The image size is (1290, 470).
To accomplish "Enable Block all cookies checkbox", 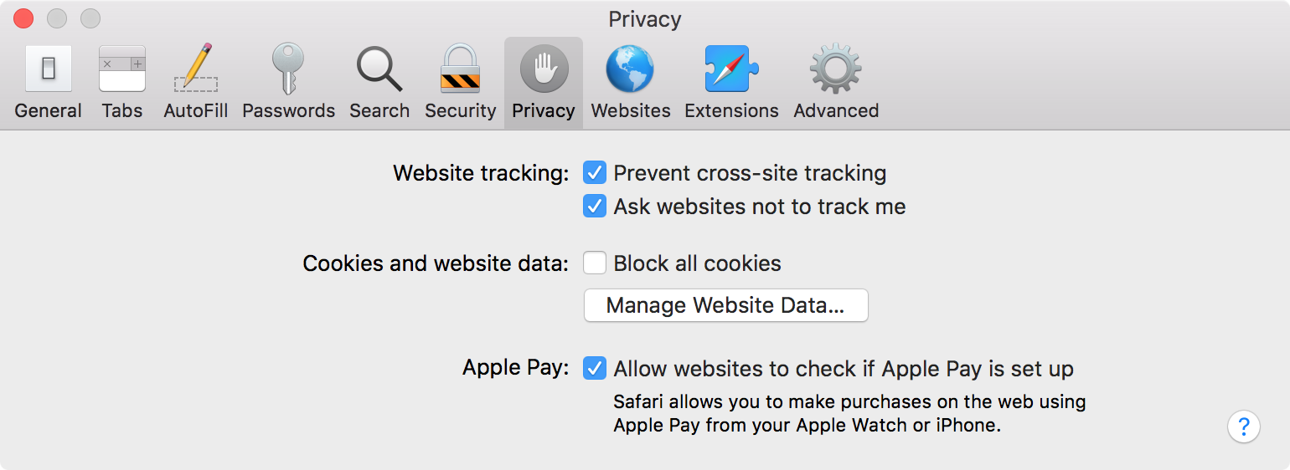I will [595, 263].
